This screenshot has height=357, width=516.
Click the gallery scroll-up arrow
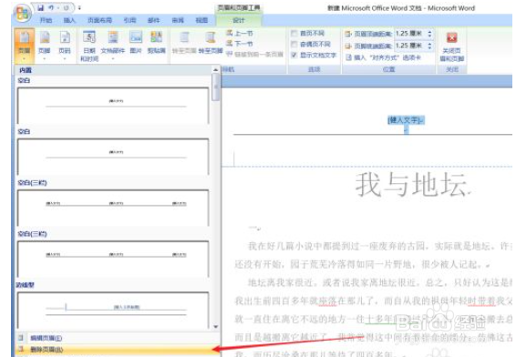(x=215, y=70)
